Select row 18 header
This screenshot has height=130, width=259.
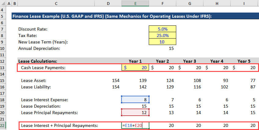pyautogui.click(x=3, y=100)
